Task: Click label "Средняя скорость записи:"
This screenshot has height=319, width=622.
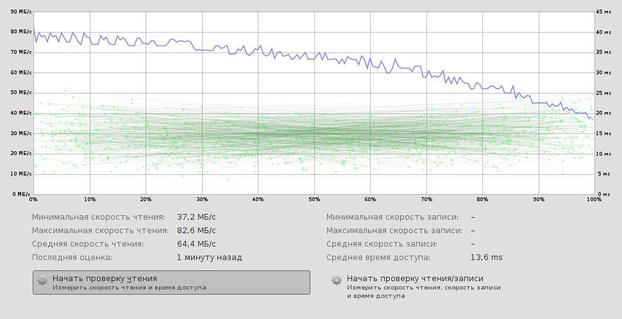Action: (x=382, y=244)
